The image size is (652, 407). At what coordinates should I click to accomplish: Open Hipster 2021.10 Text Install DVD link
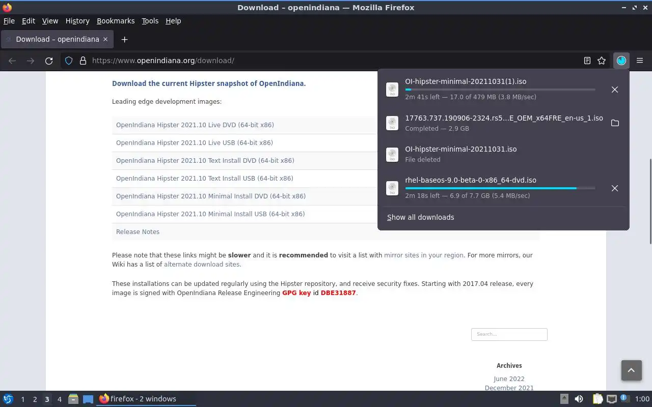(x=205, y=161)
